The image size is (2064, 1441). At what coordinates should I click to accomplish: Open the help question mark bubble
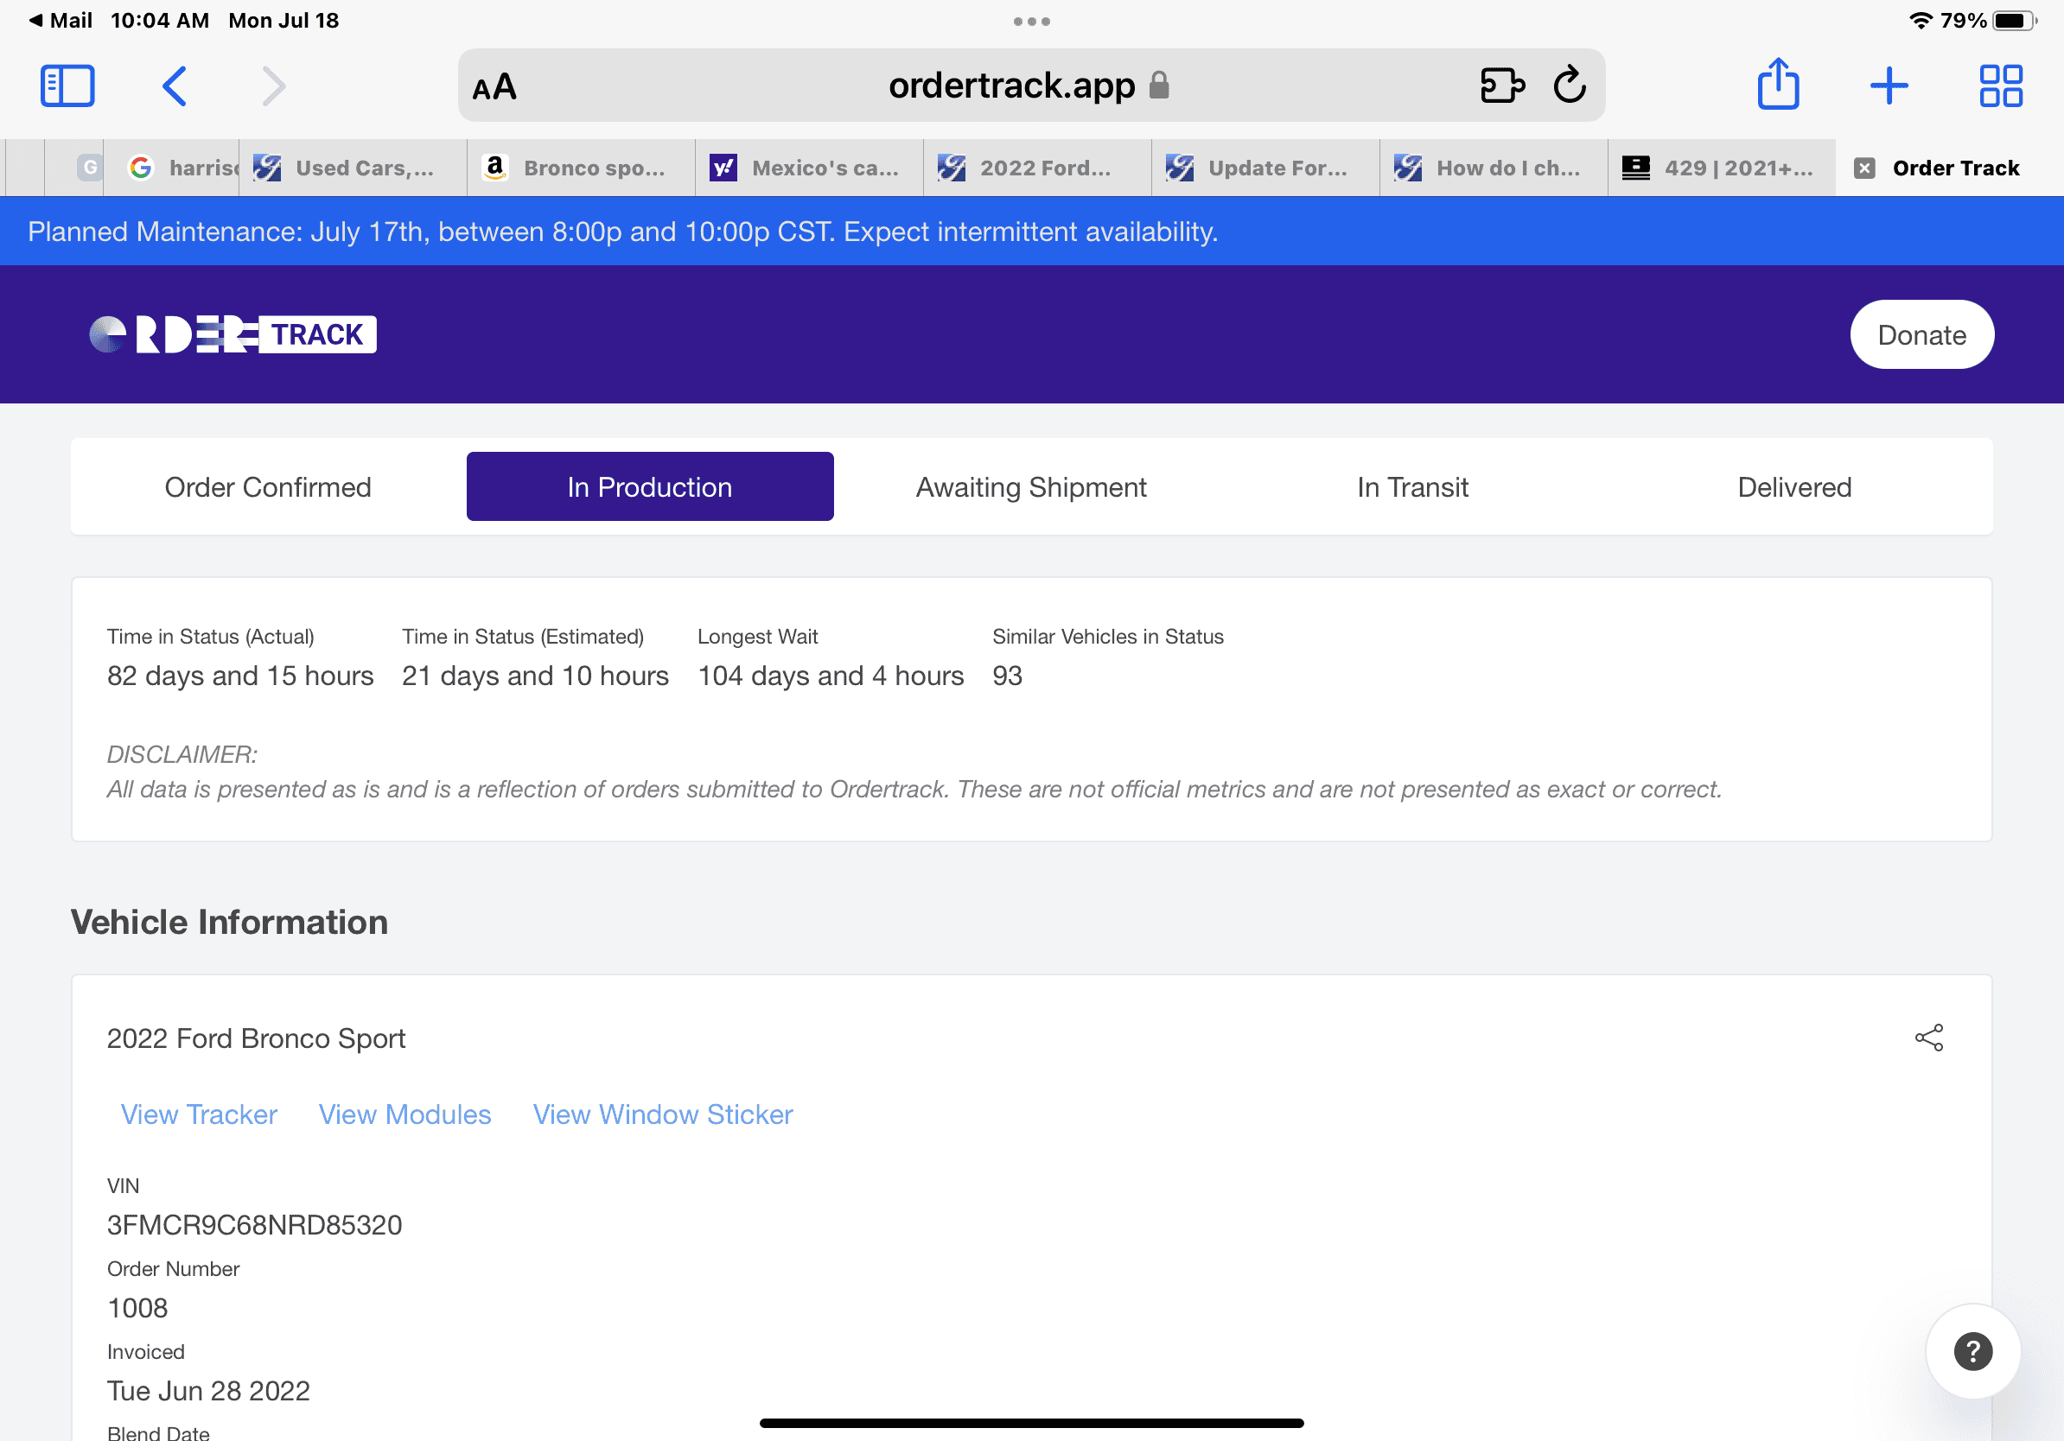(1972, 1351)
